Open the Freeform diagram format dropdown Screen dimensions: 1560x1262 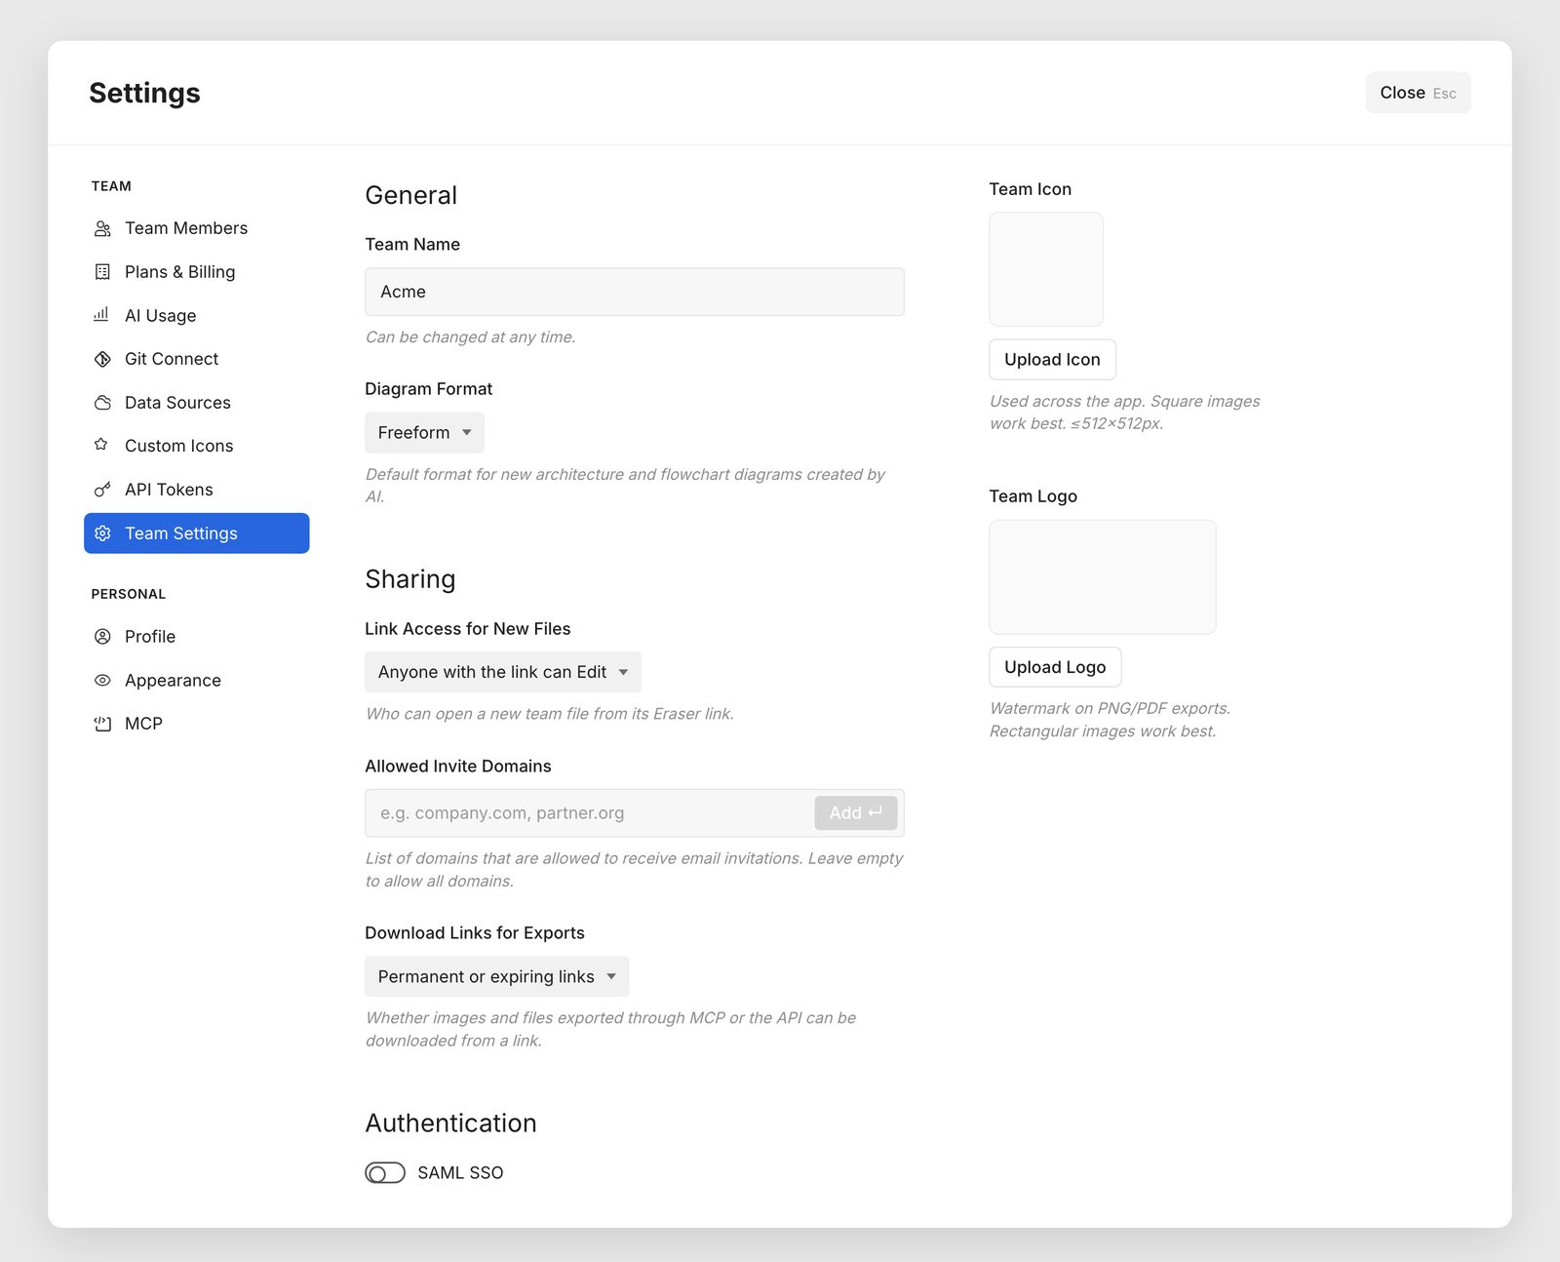424,433
